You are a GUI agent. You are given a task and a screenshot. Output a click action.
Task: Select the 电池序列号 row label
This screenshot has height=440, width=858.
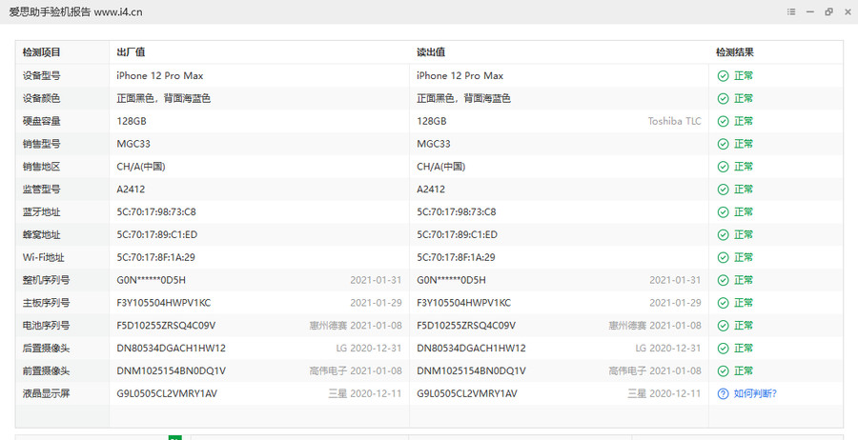coord(46,325)
